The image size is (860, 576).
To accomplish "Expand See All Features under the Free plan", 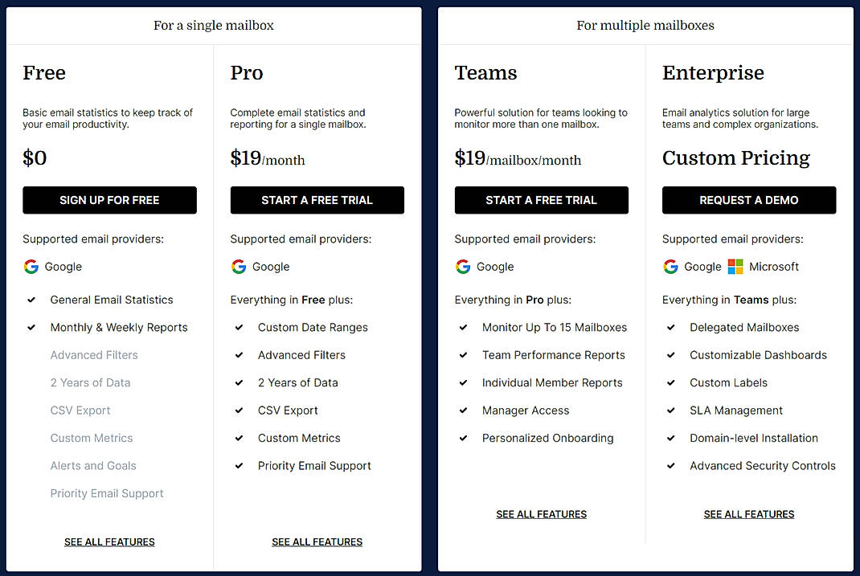I will [x=109, y=541].
